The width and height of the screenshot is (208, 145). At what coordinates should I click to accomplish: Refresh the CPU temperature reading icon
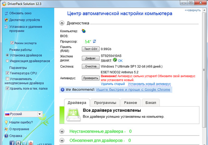click(94, 41)
